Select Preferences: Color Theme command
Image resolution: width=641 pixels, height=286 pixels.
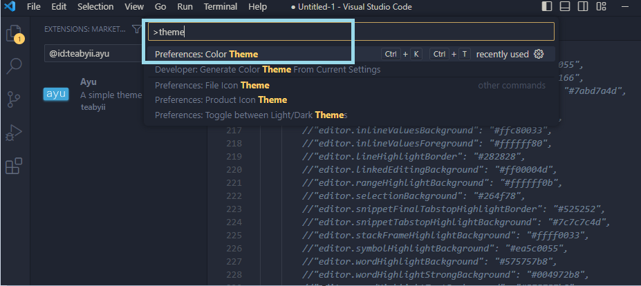[x=351, y=54]
